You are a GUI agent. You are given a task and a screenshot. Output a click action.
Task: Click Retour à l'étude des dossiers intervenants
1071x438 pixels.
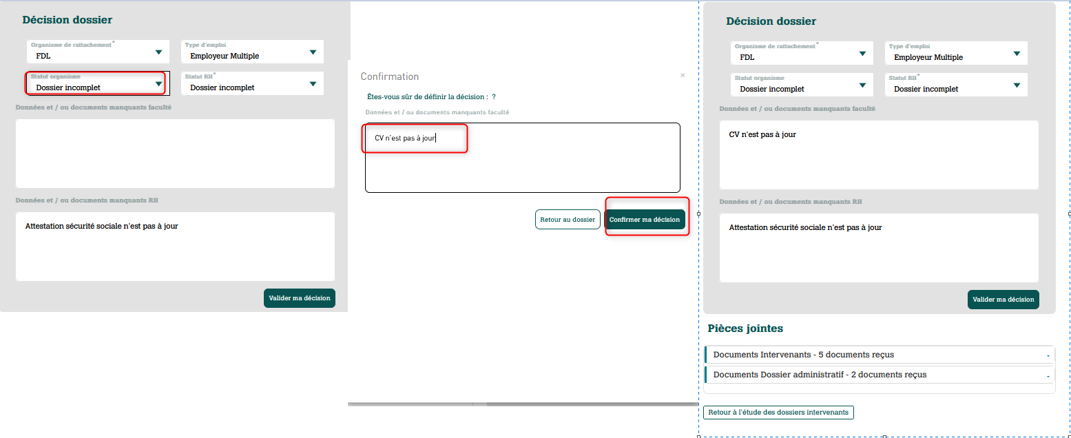pos(778,413)
